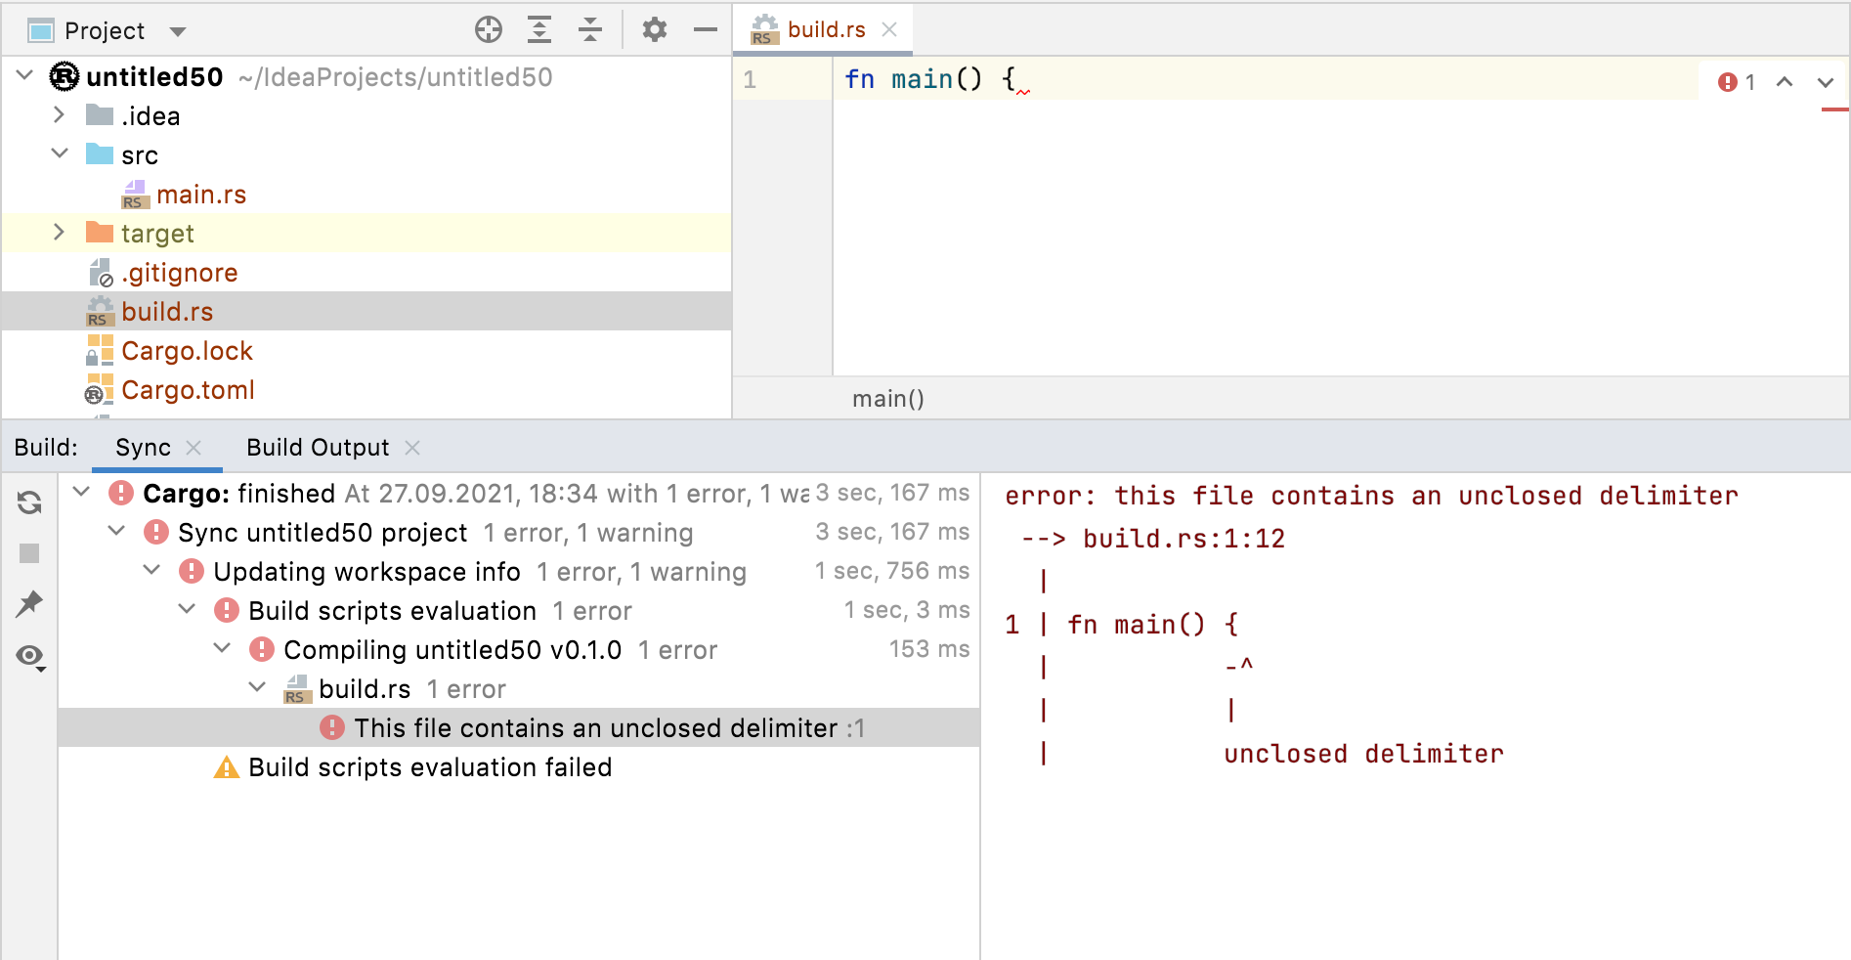Select 'Build scripts evaluation failed' warning row
Image resolution: width=1851 pixels, height=960 pixels.
click(x=519, y=766)
